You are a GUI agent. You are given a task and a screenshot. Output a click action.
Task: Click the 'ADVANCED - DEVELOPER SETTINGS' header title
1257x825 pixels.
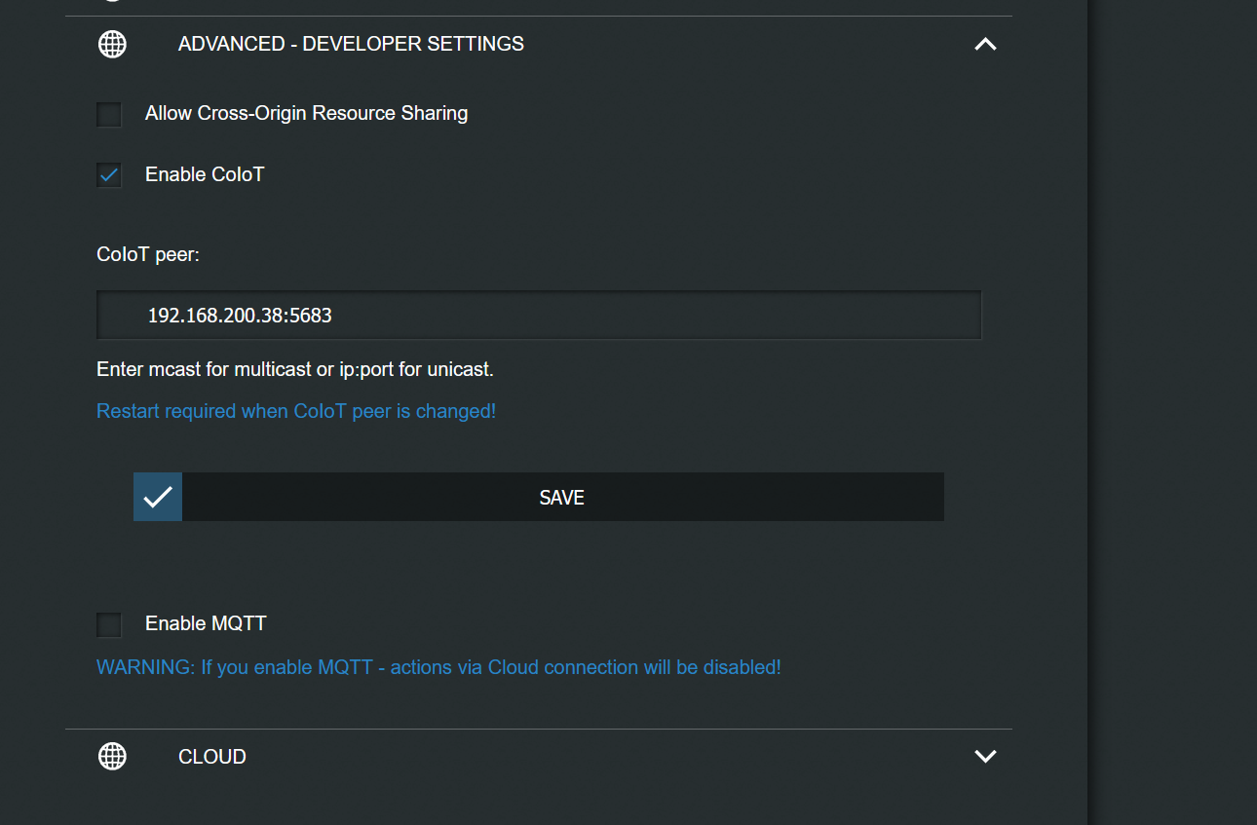point(351,44)
